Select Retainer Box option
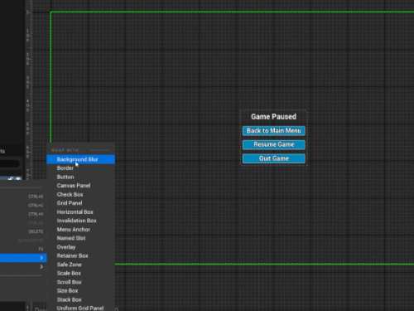This screenshot has width=414, height=311. [x=80, y=255]
